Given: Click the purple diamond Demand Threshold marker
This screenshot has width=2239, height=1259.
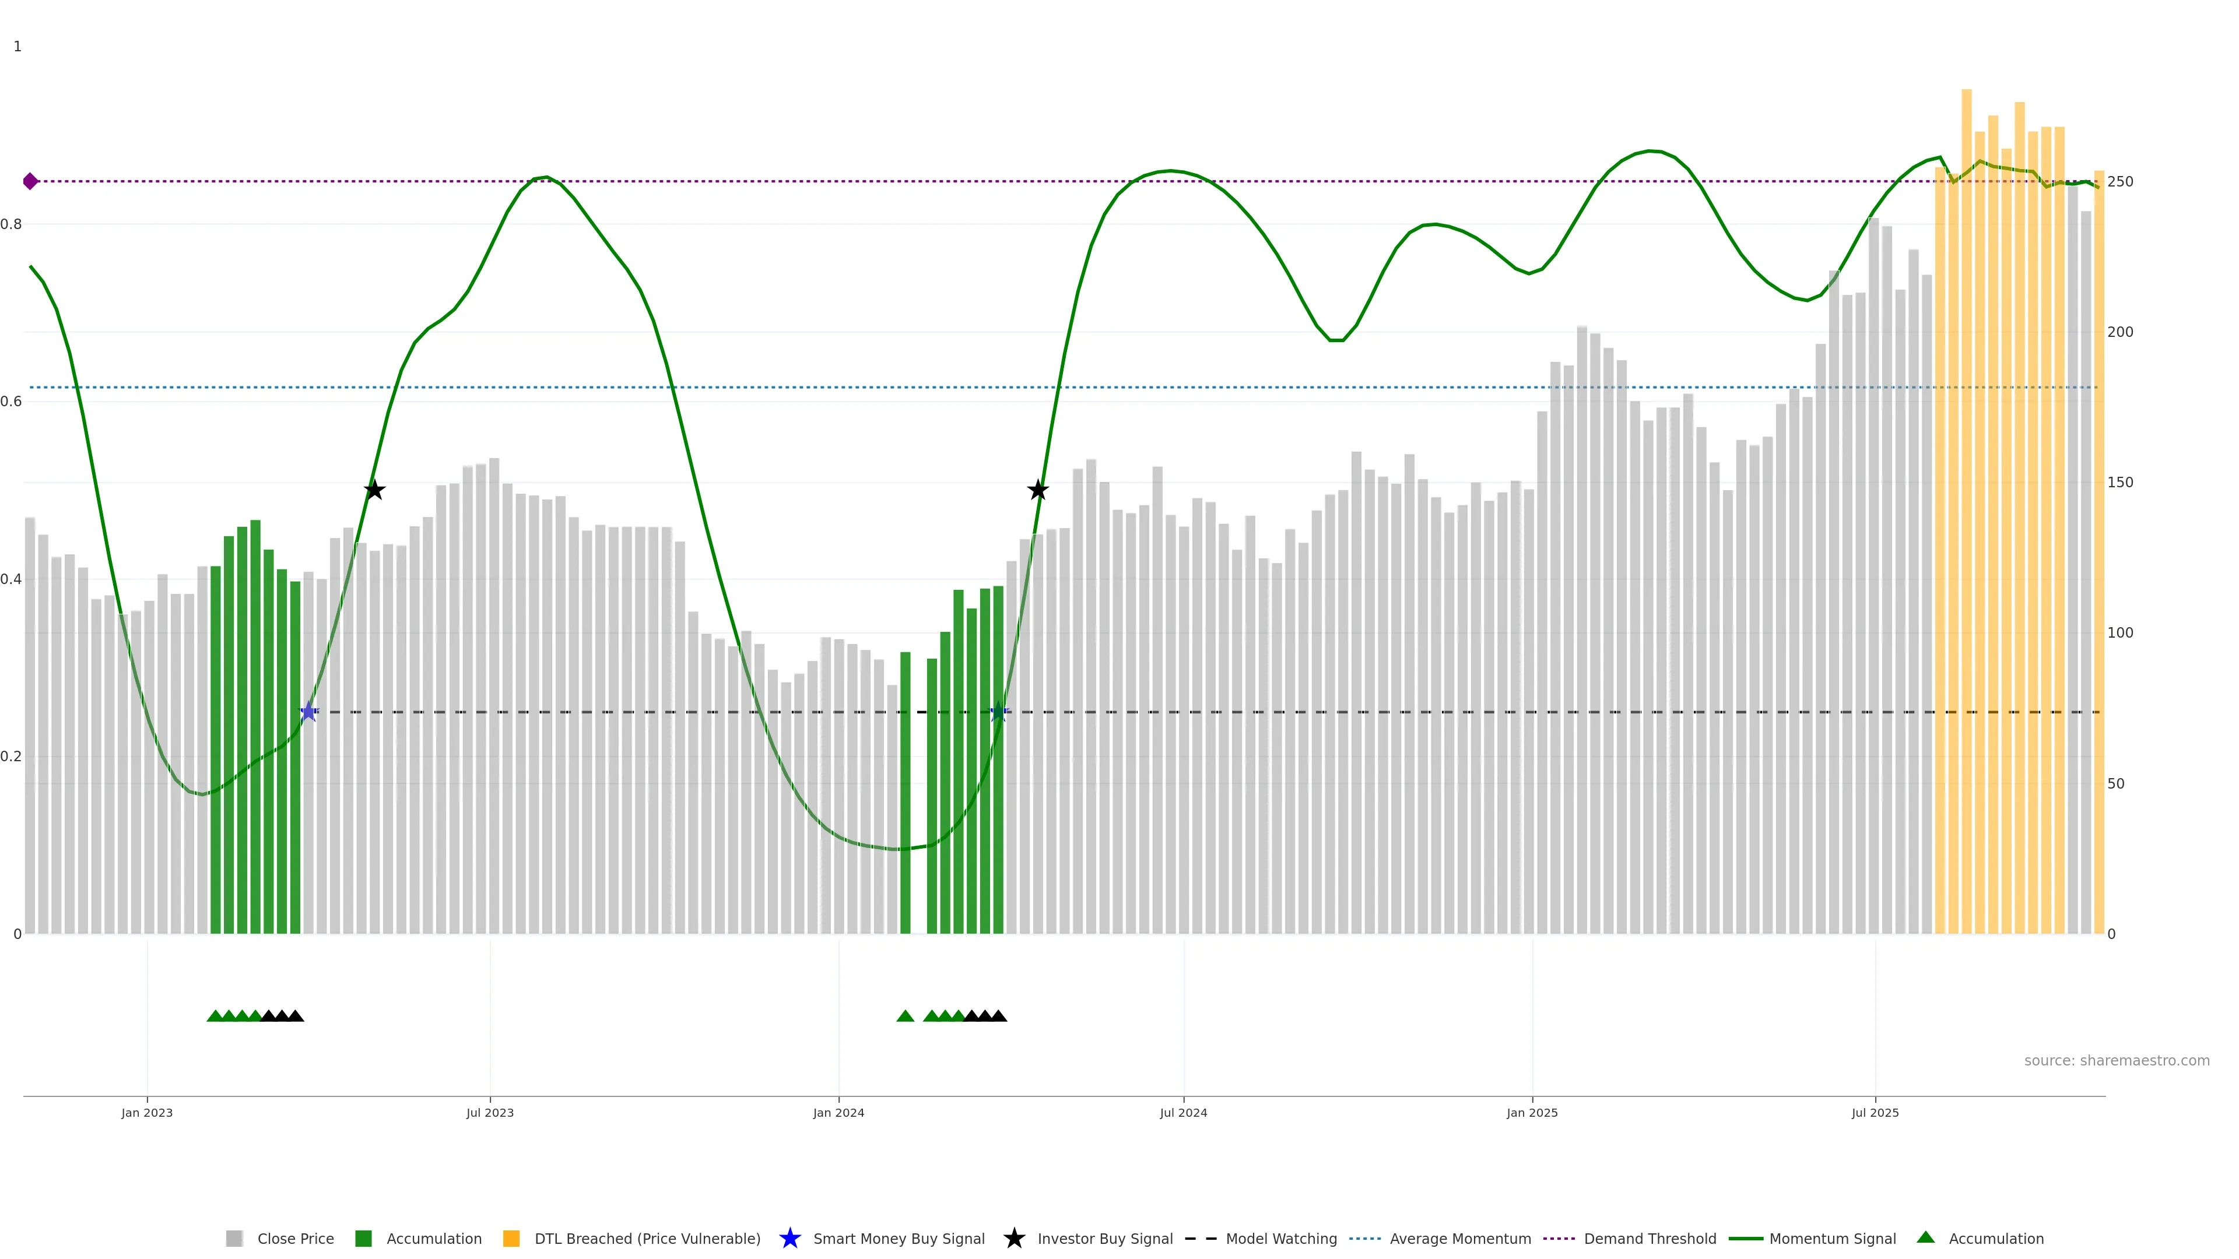Looking at the screenshot, I should (x=30, y=181).
